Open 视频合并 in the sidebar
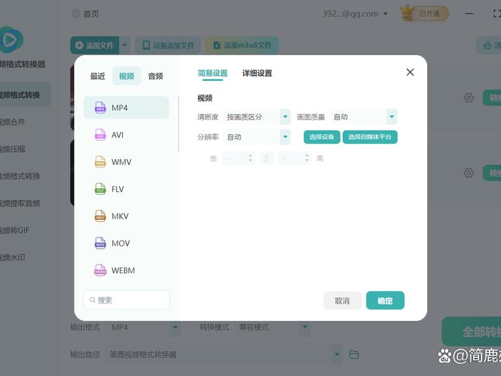Viewport: 501px width, 376px height. [13, 122]
